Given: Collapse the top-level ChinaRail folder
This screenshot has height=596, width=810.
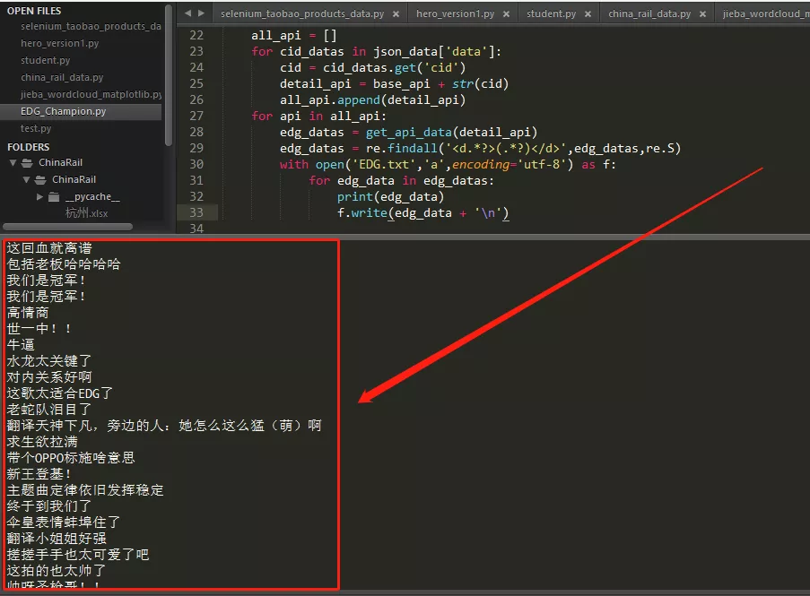Looking at the screenshot, I should click(x=13, y=163).
